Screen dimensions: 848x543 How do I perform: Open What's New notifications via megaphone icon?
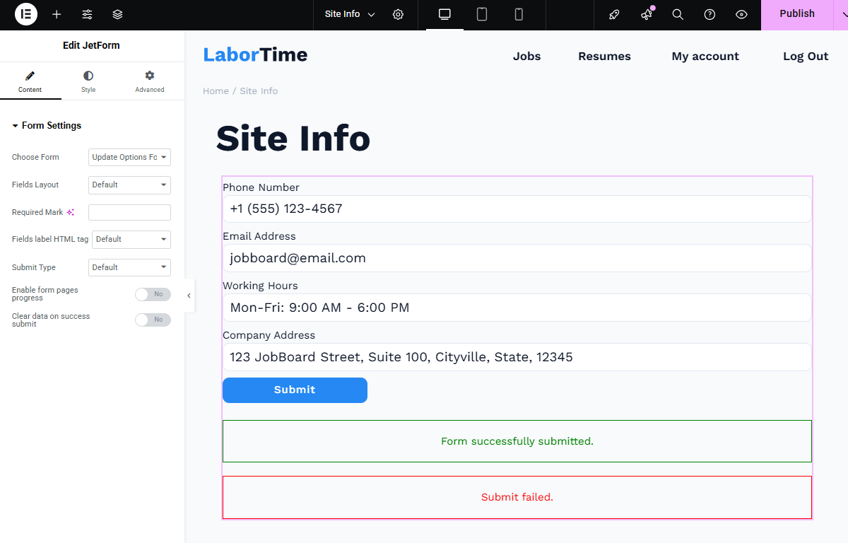point(646,14)
